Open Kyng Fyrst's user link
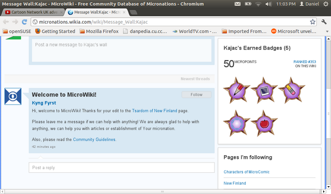331x194 pixels. (44, 103)
